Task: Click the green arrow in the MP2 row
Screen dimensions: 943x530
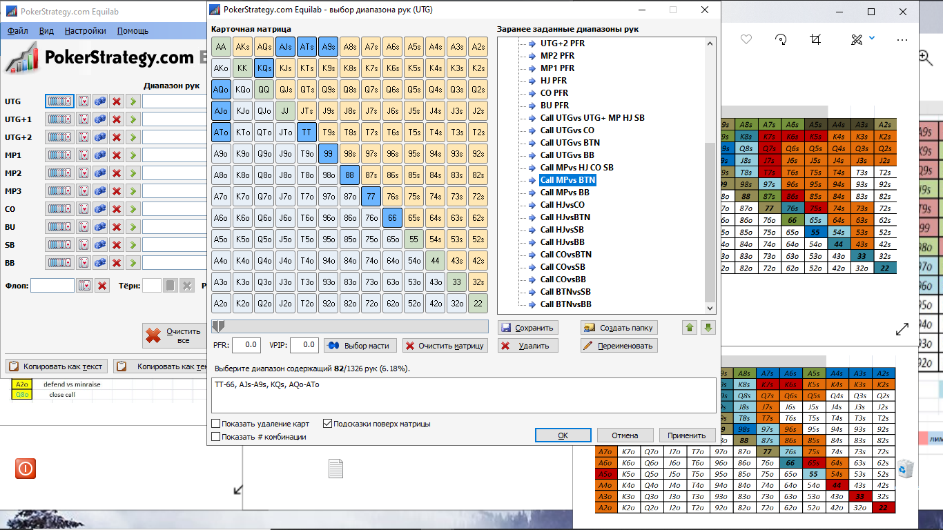Action: tap(133, 173)
